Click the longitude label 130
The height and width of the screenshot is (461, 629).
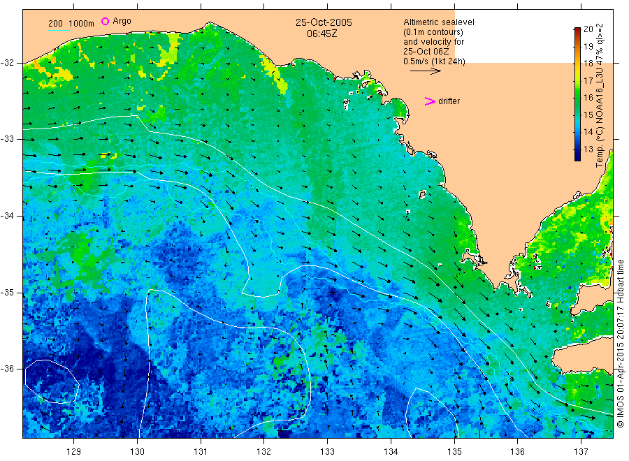coord(137,452)
